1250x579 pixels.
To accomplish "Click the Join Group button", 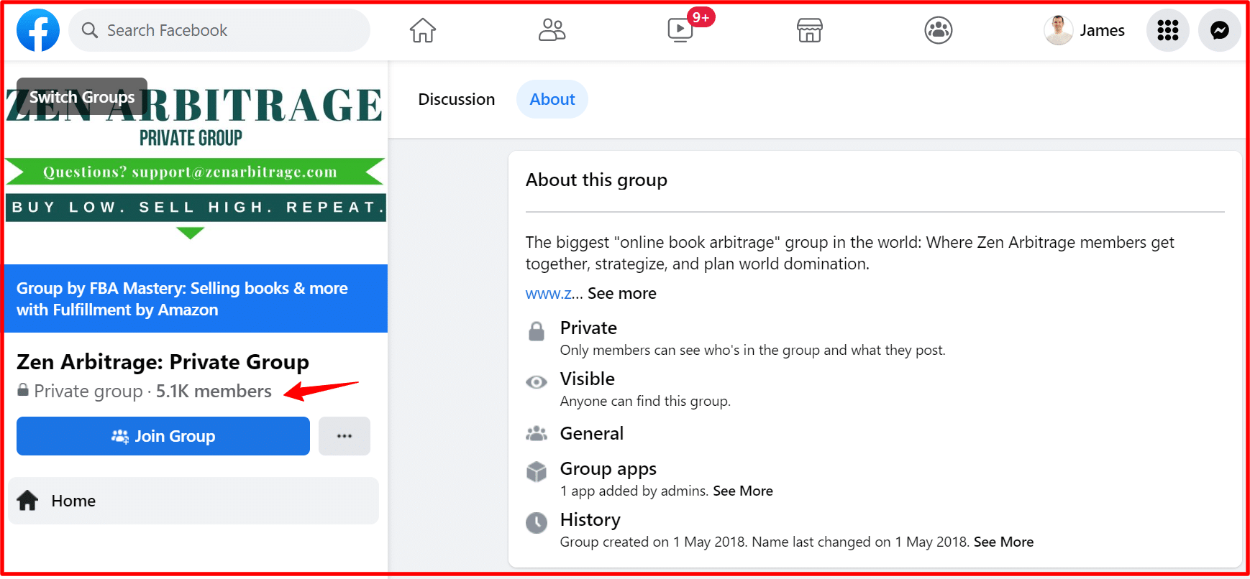I will click(x=163, y=436).
